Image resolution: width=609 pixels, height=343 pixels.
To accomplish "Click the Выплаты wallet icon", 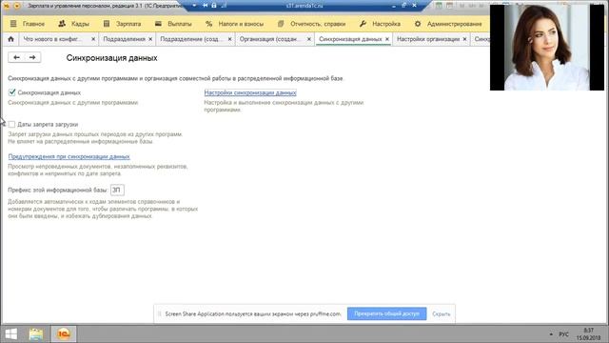I will coord(158,24).
